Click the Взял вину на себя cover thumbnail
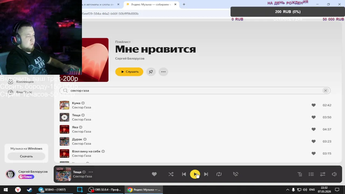 pos(64,153)
